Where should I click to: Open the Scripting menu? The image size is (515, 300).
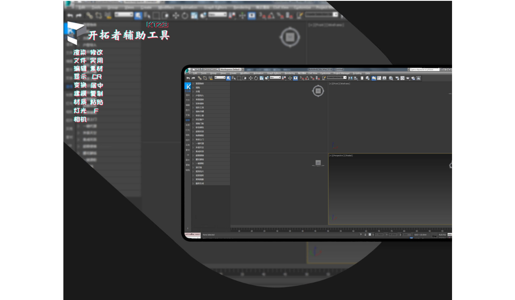click(357, 73)
